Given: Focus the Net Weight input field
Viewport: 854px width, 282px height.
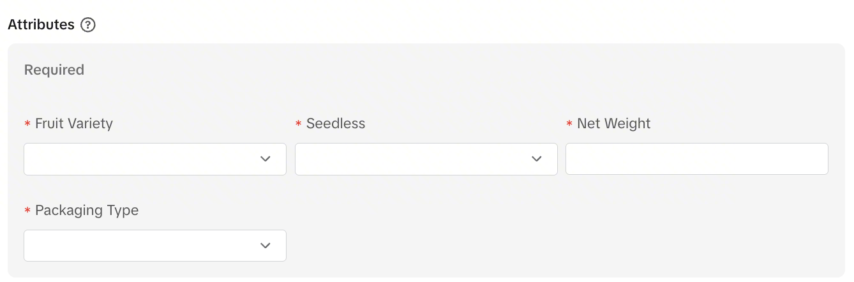Looking at the screenshot, I should 696,159.
